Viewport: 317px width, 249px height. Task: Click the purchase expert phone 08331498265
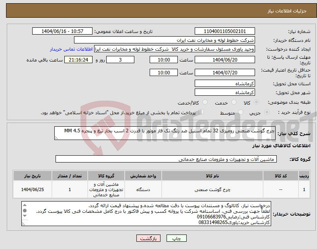coord(213,222)
